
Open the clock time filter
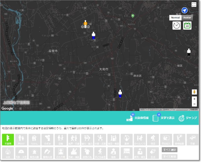(x=177, y=26)
